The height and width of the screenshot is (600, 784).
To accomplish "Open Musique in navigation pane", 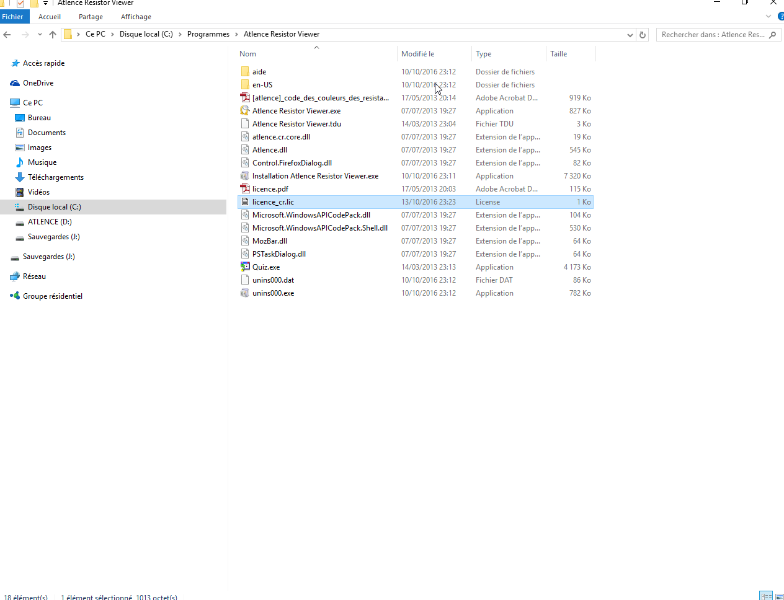I will coord(42,162).
